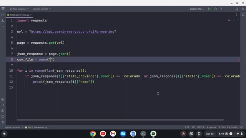The image size is (246, 138).
Task: Stop screen recording tray icon
Action: click(x=183, y=134)
